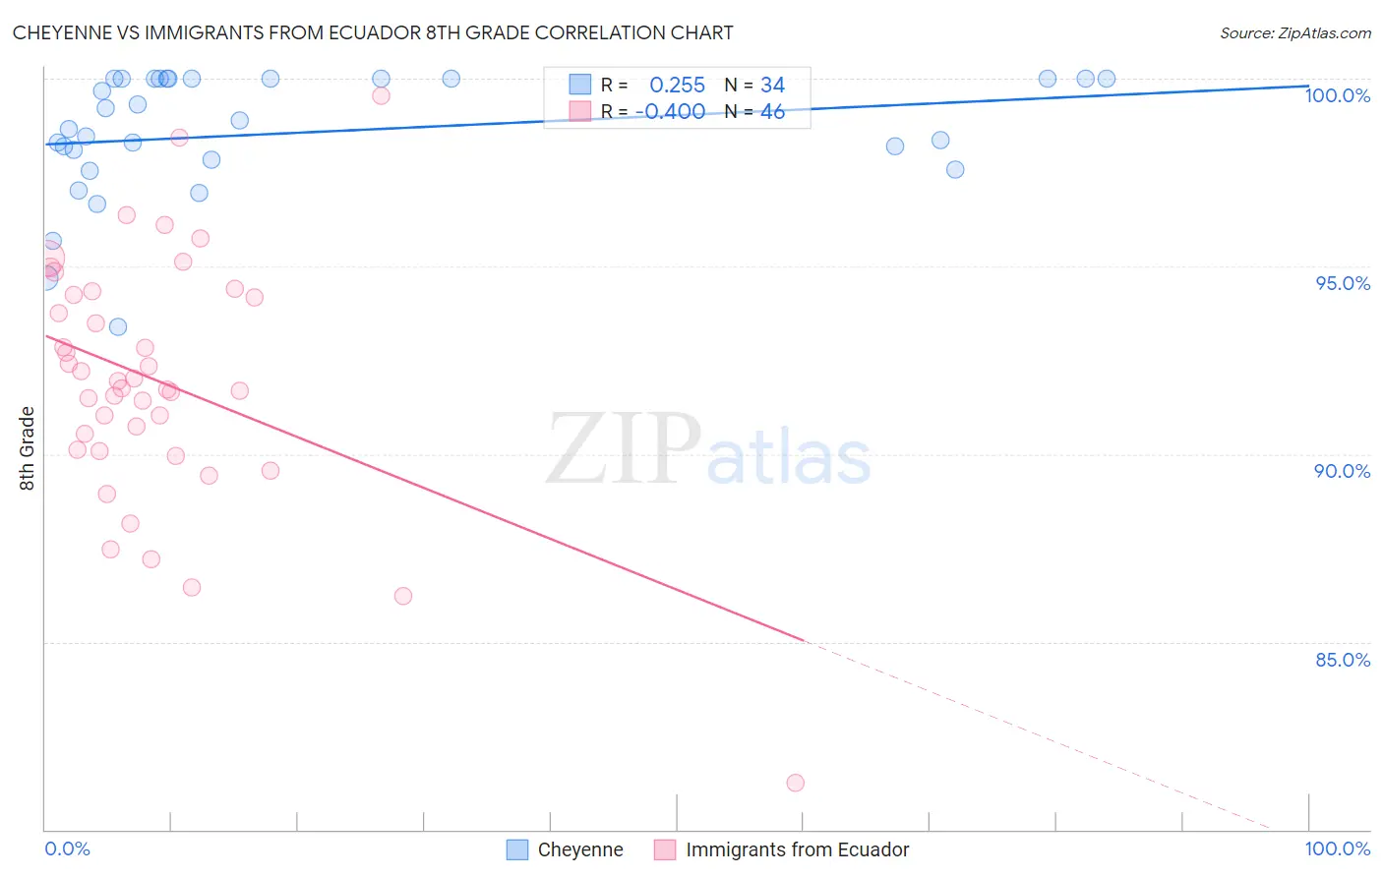Click the rightmost blue data point at 100%
This screenshot has height=877, width=1383.
click(1107, 79)
